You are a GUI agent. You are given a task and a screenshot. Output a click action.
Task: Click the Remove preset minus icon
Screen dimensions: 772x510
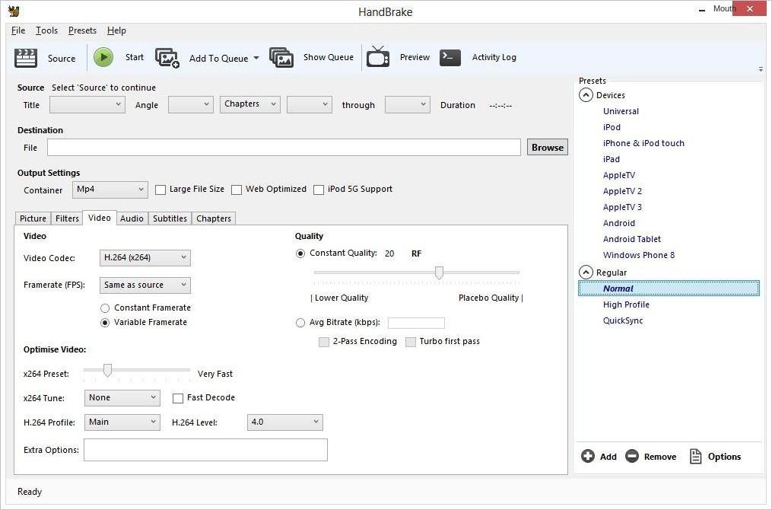tap(632, 457)
